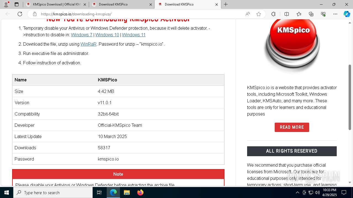Screen dimensions: 353x198
Task: Launch Firefox from taskbar
Action: pyautogui.click(x=140, y=193)
